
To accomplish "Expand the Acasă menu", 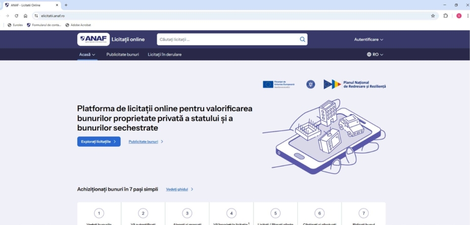I will tap(87, 55).
